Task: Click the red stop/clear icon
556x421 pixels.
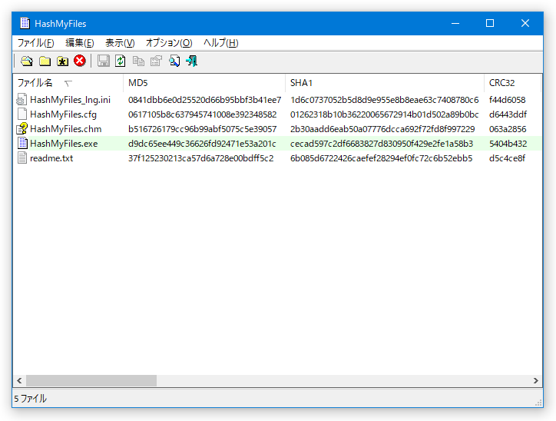Action: click(x=80, y=61)
